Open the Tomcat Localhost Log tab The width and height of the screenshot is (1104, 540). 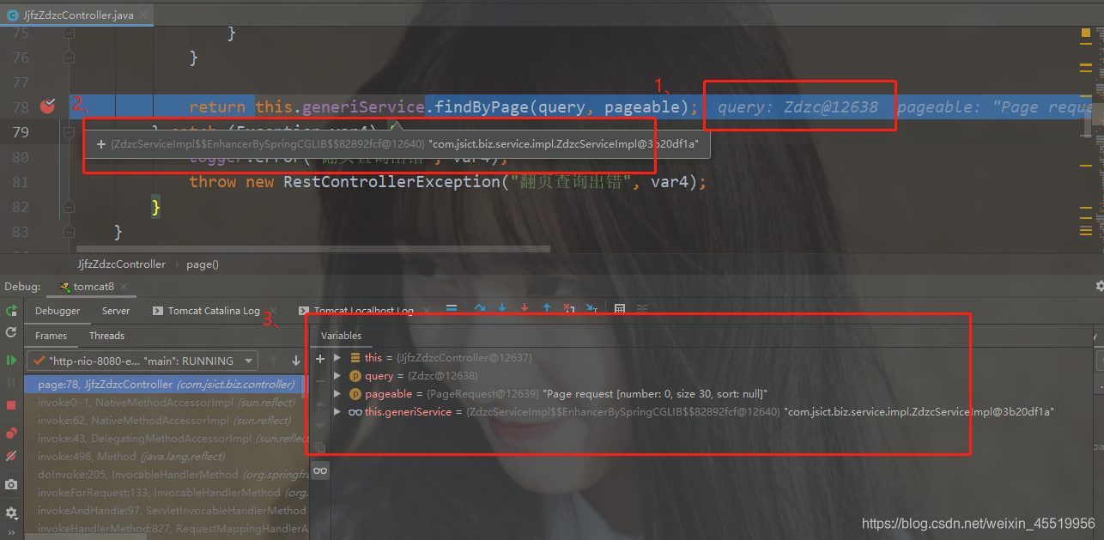[356, 311]
